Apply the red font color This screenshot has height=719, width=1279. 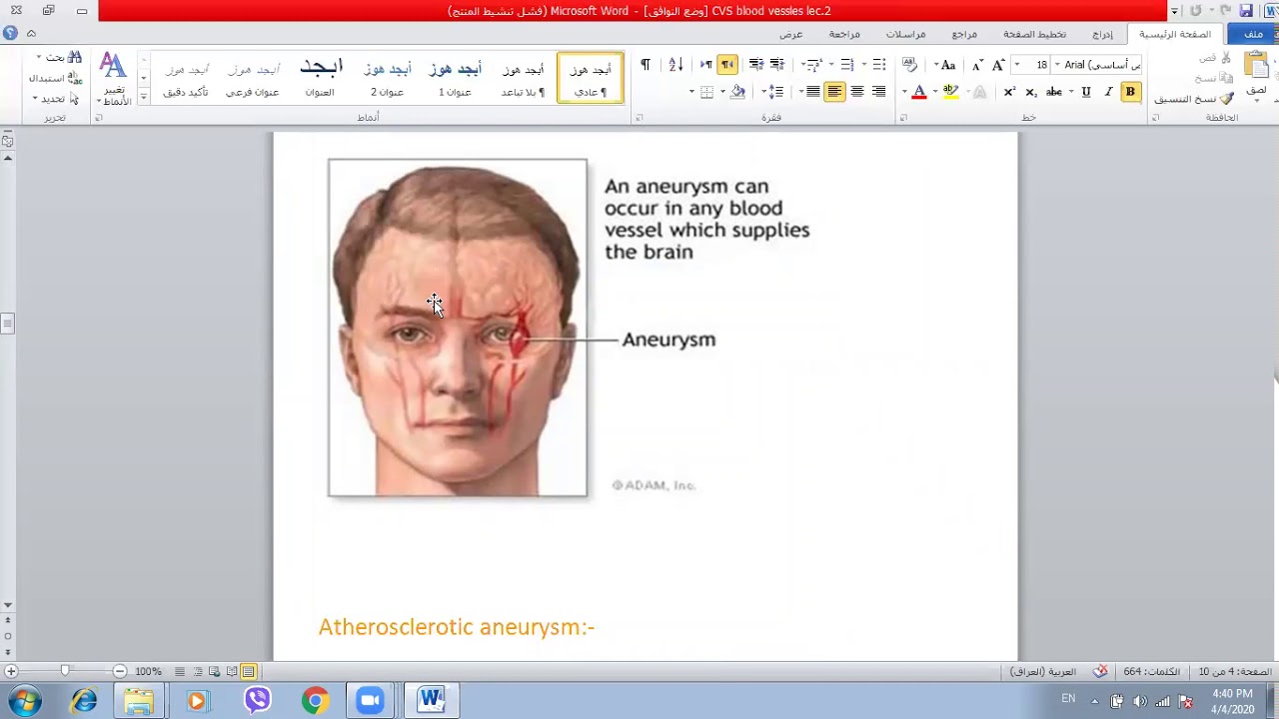click(x=919, y=92)
